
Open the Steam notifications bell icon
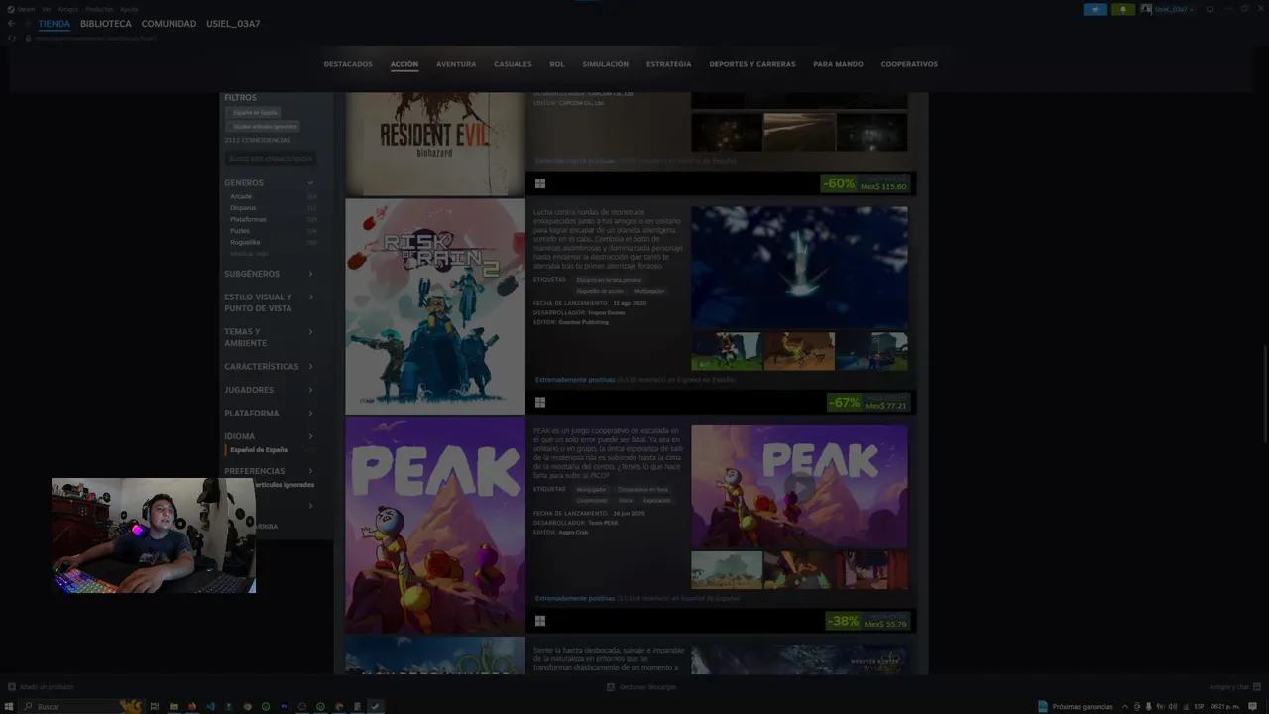click(1123, 9)
